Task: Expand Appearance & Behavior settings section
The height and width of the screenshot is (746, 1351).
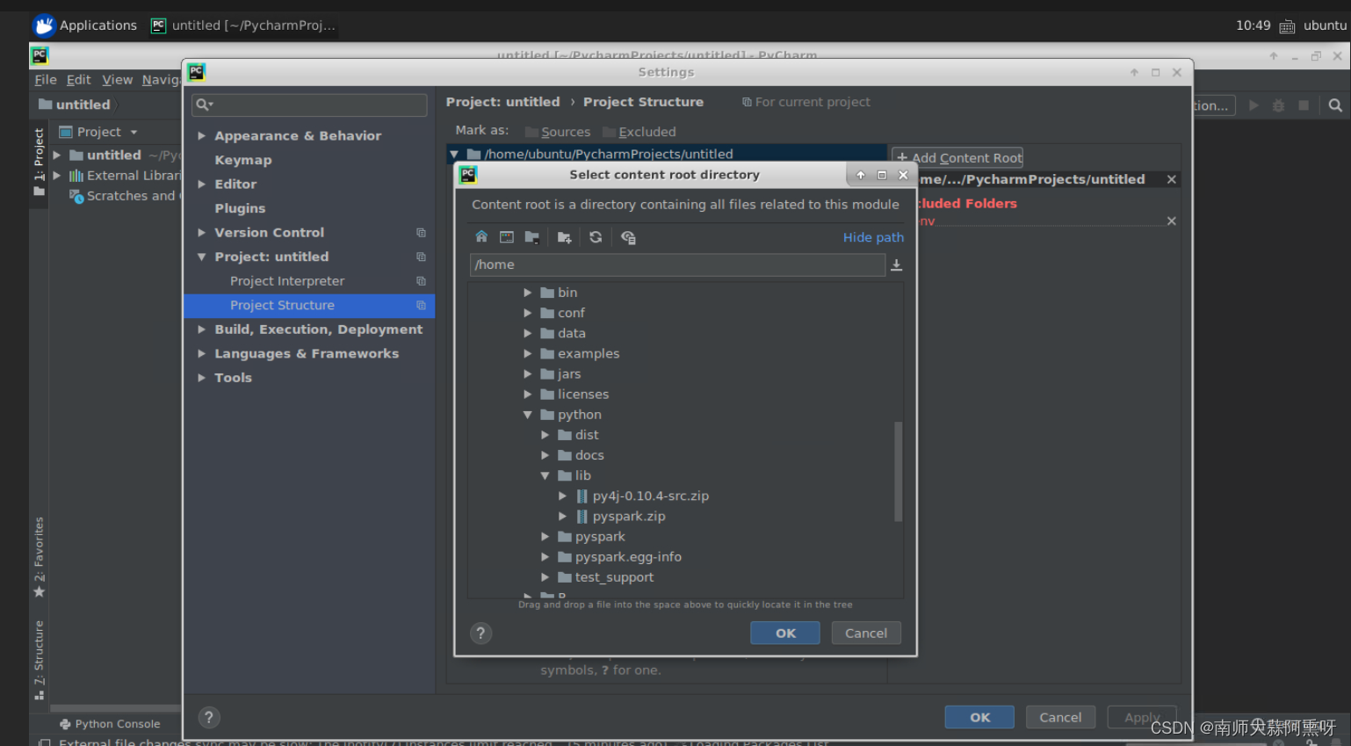Action: tap(202, 135)
